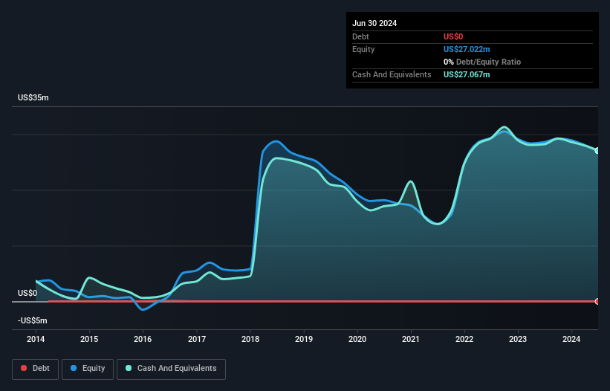The image size is (610, 391).
Task: Select the tooltip Debt row label
Action: (360, 36)
